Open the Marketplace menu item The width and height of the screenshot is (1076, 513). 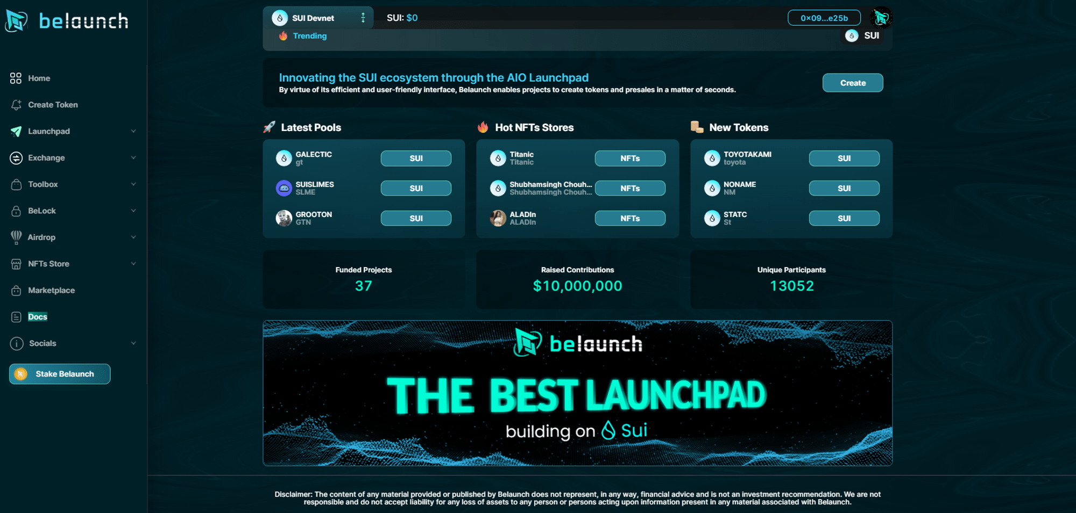click(51, 291)
